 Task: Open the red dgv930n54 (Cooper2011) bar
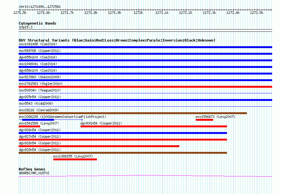tap(154, 126)
